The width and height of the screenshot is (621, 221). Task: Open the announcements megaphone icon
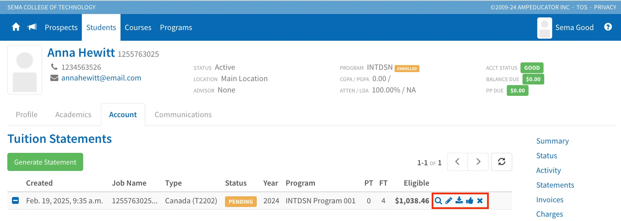coord(32,27)
